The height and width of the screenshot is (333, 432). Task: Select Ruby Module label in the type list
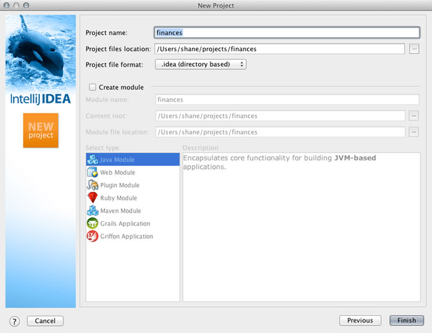[118, 198]
